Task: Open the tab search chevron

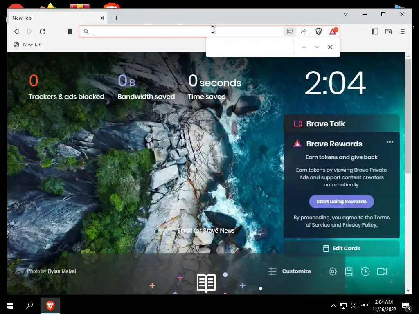Action: point(345,14)
